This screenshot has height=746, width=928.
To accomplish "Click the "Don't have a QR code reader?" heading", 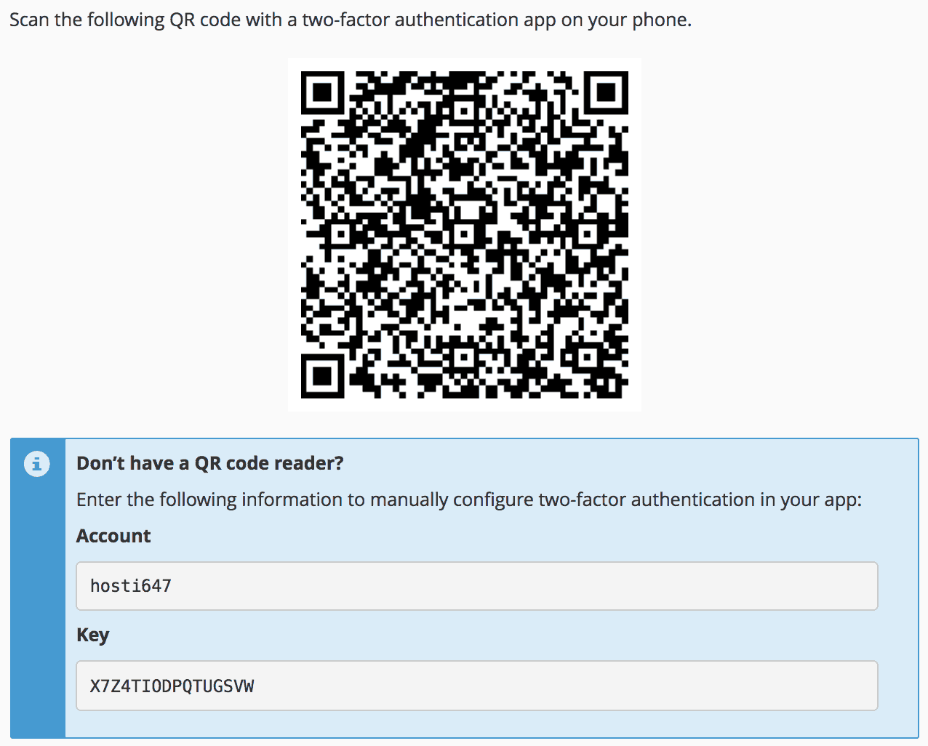I will pos(209,463).
